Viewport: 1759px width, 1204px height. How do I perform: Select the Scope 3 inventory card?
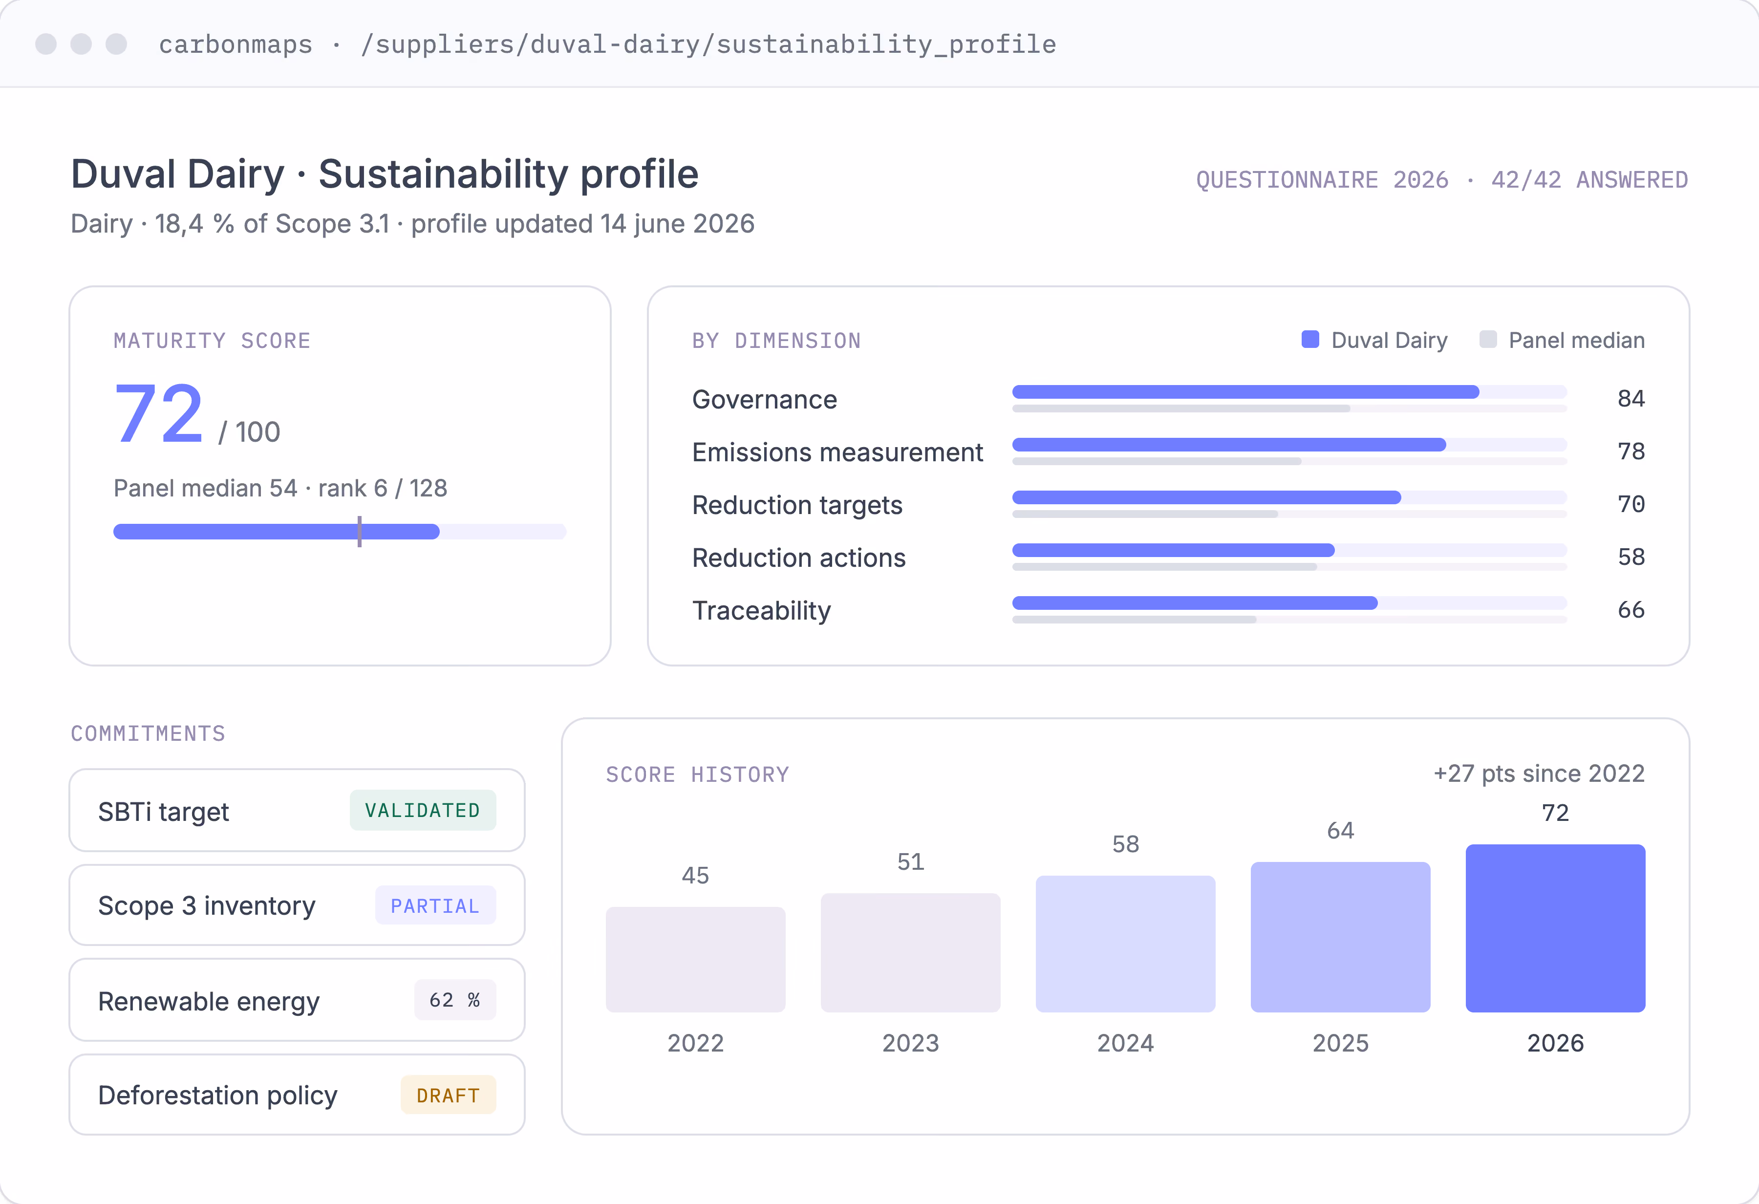pos(297,905)
